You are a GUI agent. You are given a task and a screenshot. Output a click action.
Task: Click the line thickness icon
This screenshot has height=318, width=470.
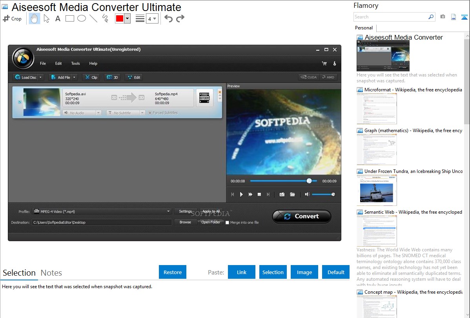[140, 18]
